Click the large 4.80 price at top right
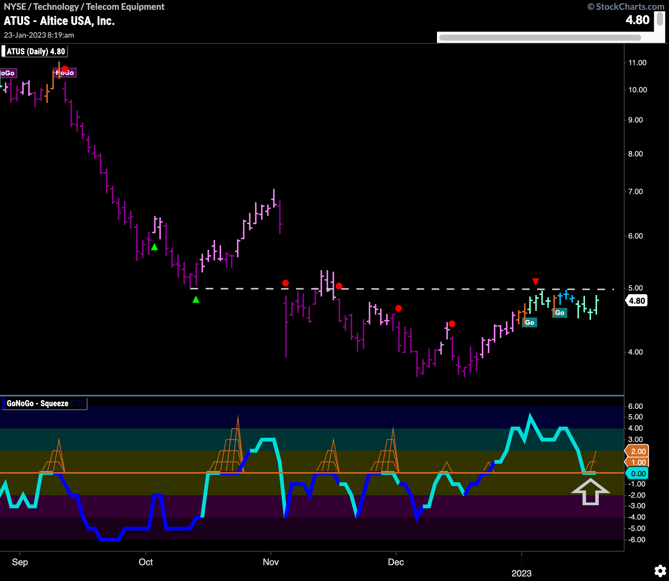The height and width of the screenshot is (581, 669). coord(637,20)
